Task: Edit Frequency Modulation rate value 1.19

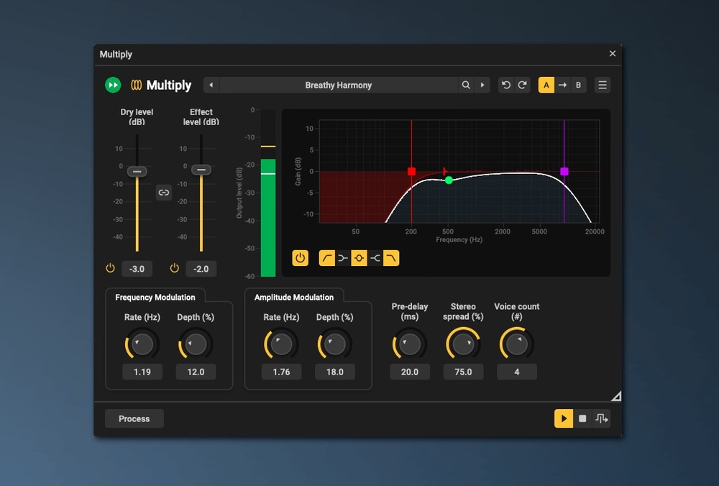Action: click(x=142, y=372)
